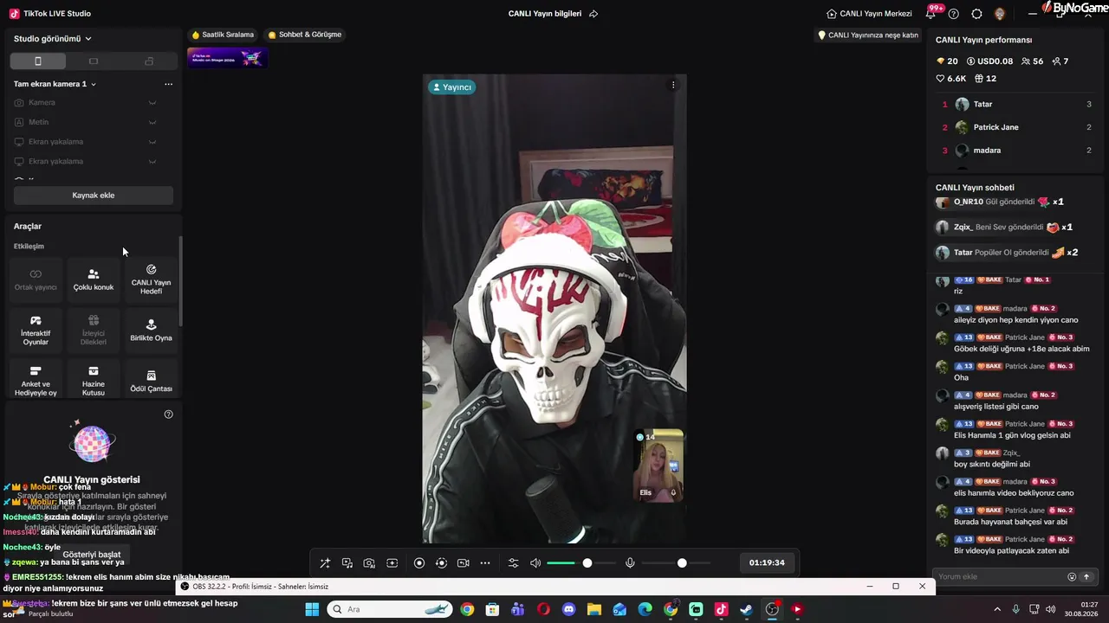Open the notifications bell

click(931, 14)
